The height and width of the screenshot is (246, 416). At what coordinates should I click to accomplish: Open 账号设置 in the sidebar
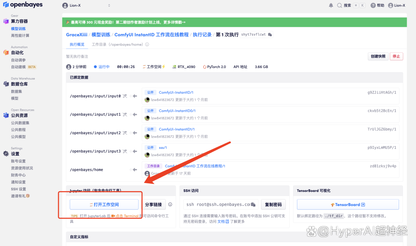point(18,161)
